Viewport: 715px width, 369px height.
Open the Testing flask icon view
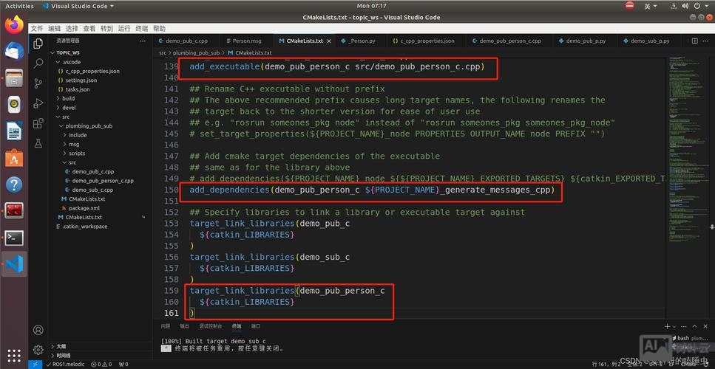click(38, 142)
